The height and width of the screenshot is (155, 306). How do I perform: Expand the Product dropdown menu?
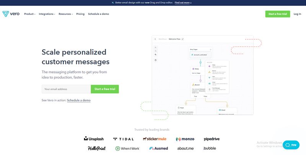(29, 14)
